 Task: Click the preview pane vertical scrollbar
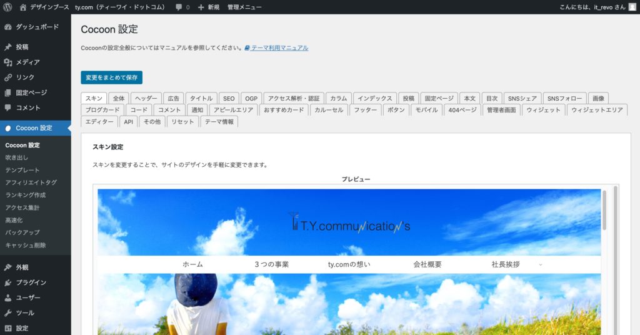click(x=604, y=212)
